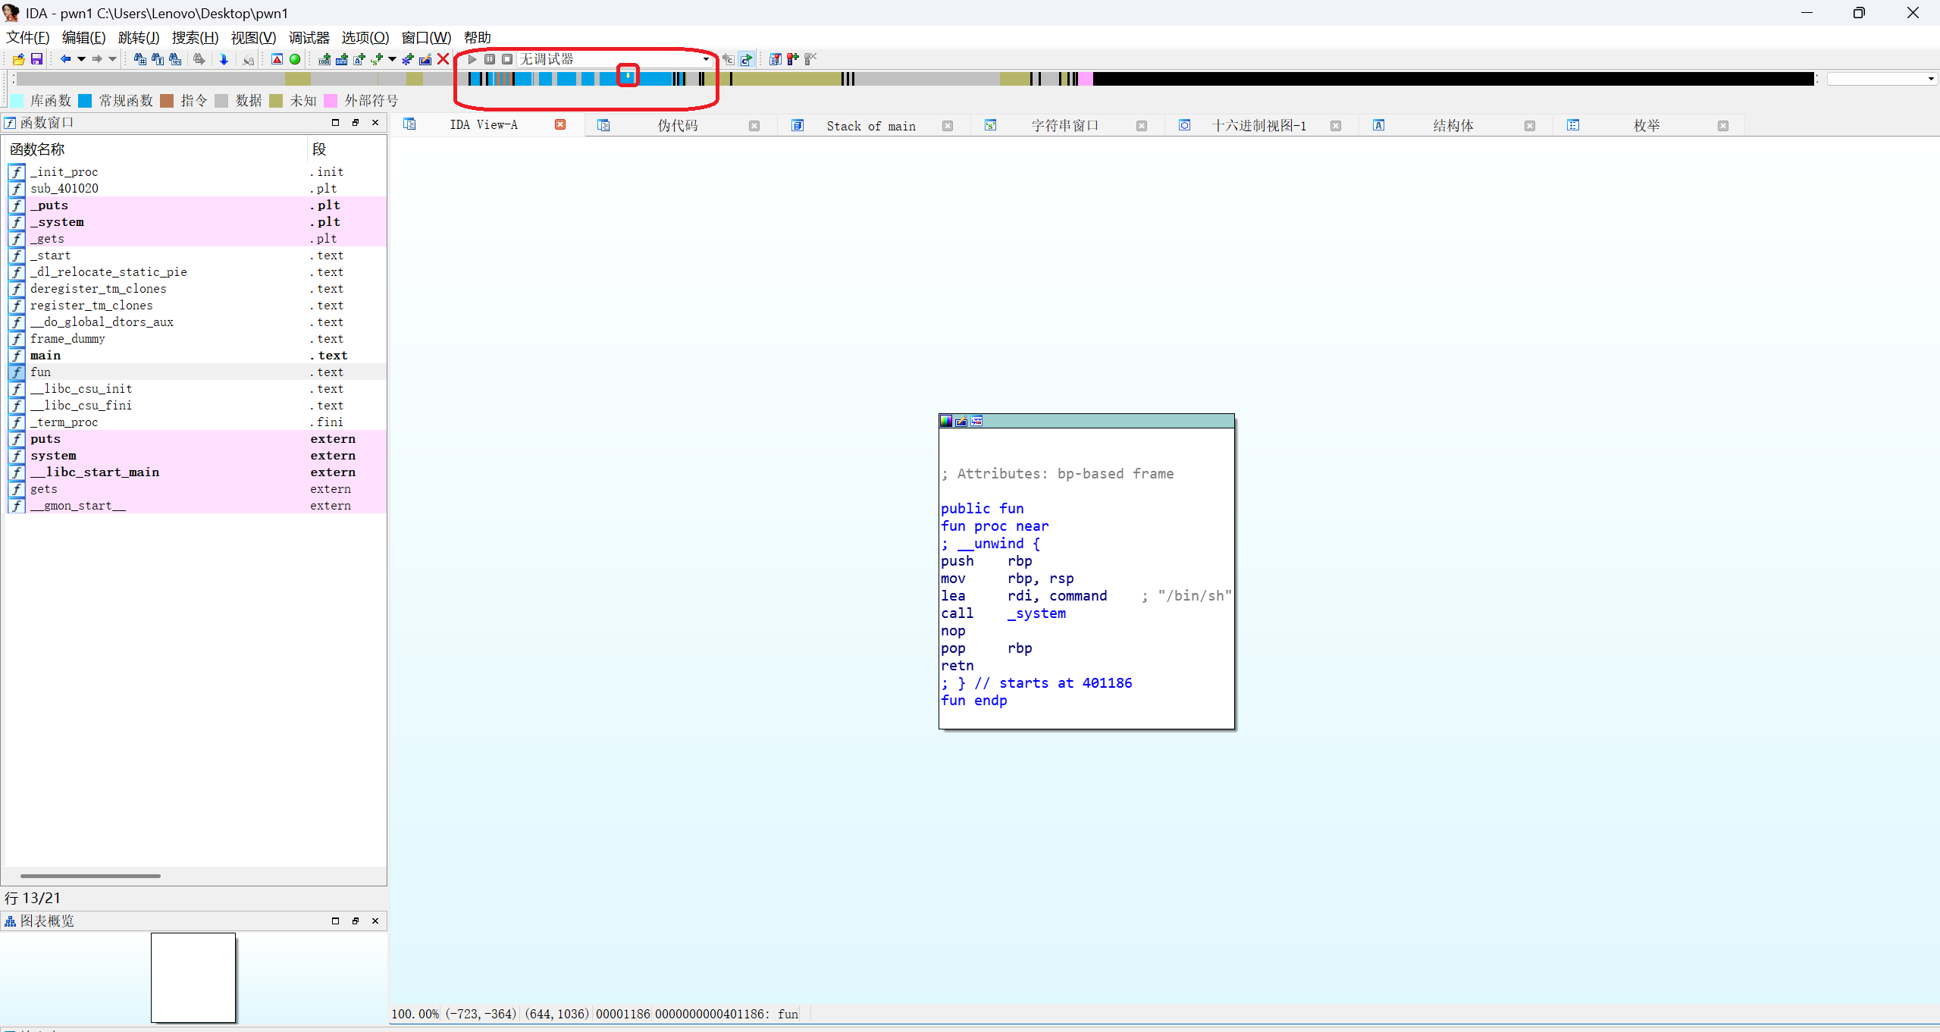Float the 图表概览 panel
Screen dimensions: 1940x1032
(x=356, y=921)
